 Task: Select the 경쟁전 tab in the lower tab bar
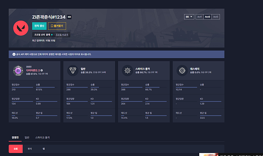[15, 137]
